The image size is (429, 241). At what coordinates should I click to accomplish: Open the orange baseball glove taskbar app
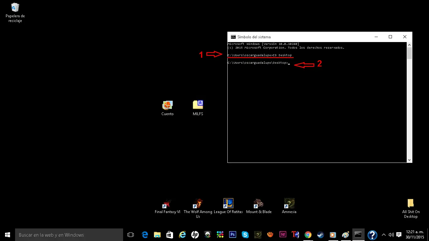pyautogui.click(x=270, y=235)
